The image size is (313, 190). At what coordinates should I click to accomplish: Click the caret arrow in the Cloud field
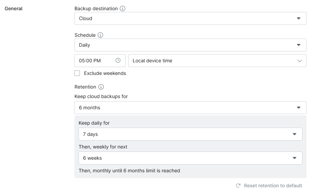(x=299, y=18)
